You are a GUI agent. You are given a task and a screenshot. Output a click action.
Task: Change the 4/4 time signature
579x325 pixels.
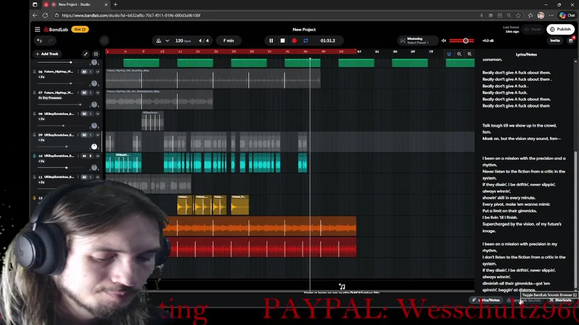204,41
